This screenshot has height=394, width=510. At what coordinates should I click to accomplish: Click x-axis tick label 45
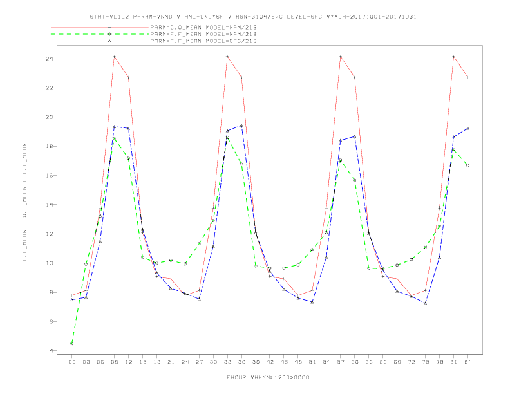(284, 362)
